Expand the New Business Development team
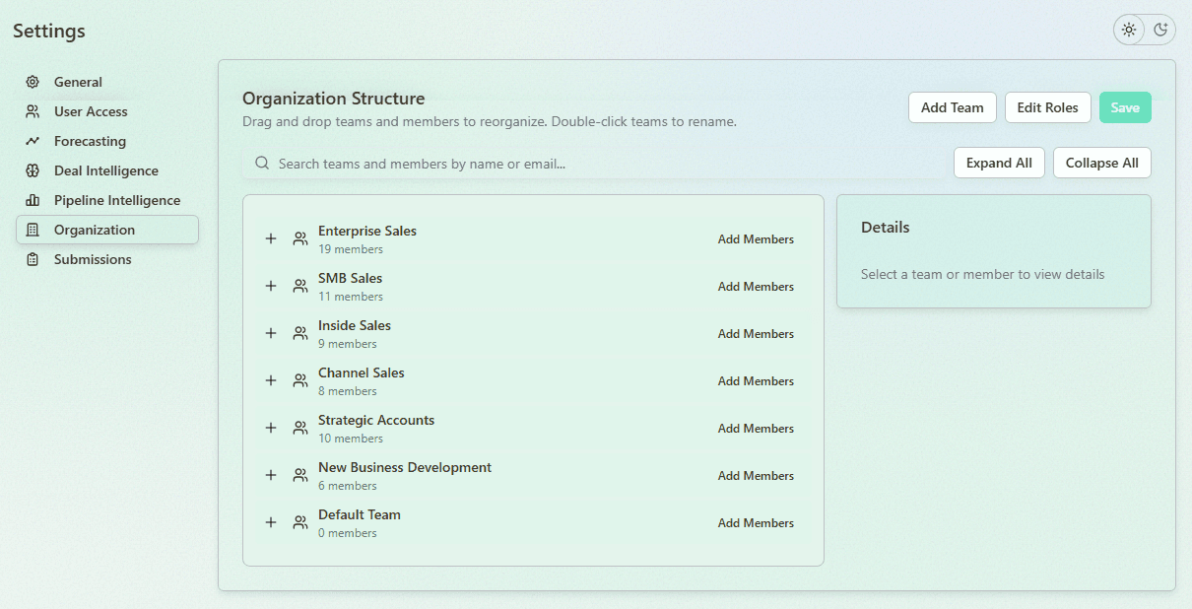 pyautogui.click(x=271, y=475)
